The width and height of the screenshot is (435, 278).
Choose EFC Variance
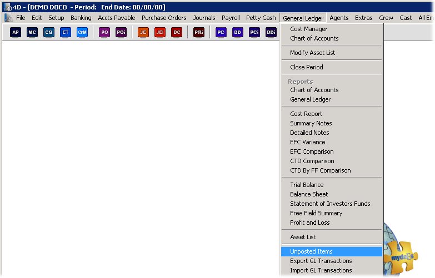pyautogui.click(x=332, y=142)
